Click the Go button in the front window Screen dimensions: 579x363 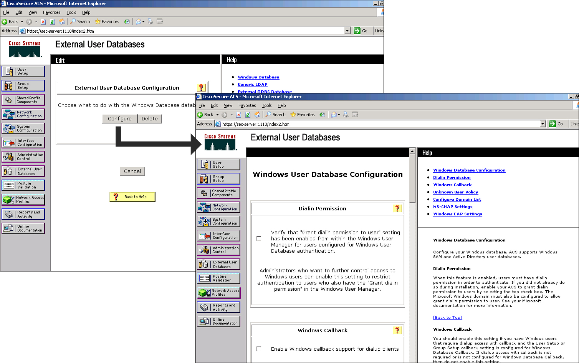[556, 124]
